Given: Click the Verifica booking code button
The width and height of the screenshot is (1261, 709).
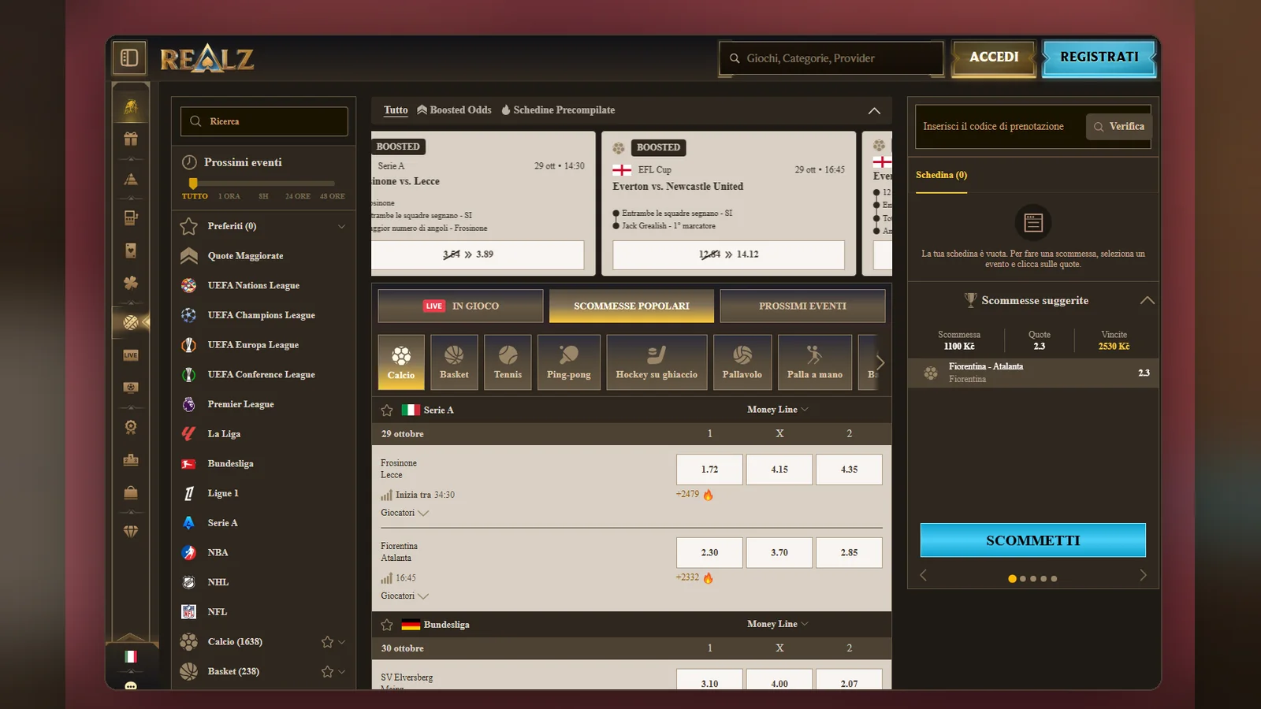Looking at the screenshot, I should (x=1119, y=126).
